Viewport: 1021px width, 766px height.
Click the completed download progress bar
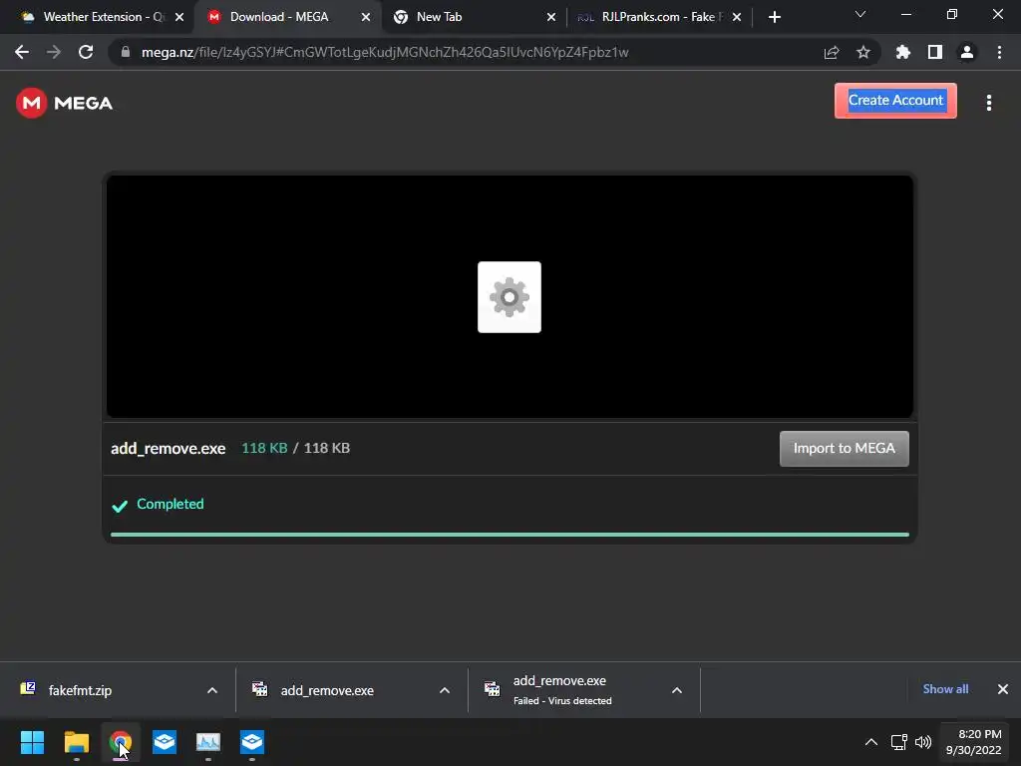coord(510,535)
